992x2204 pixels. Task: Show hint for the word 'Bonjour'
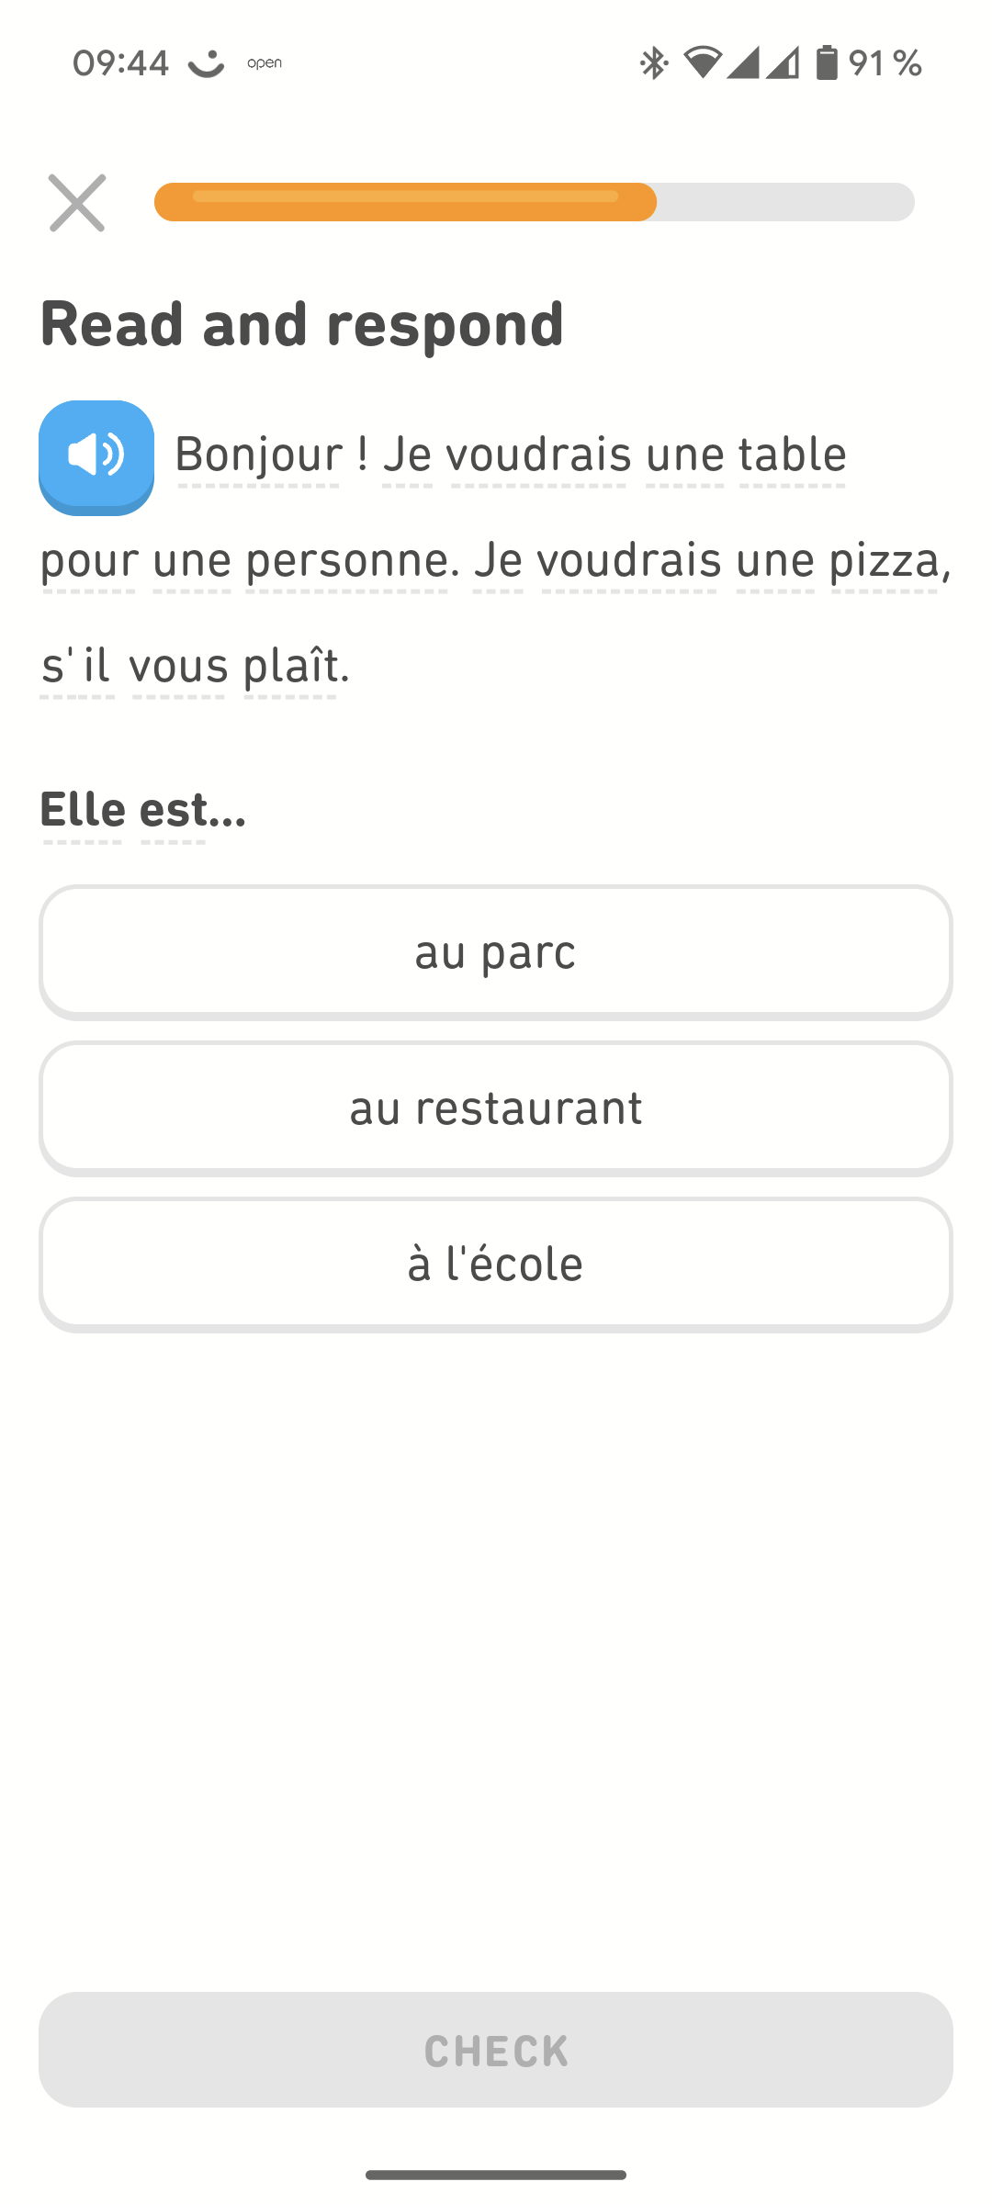[259, 455]
